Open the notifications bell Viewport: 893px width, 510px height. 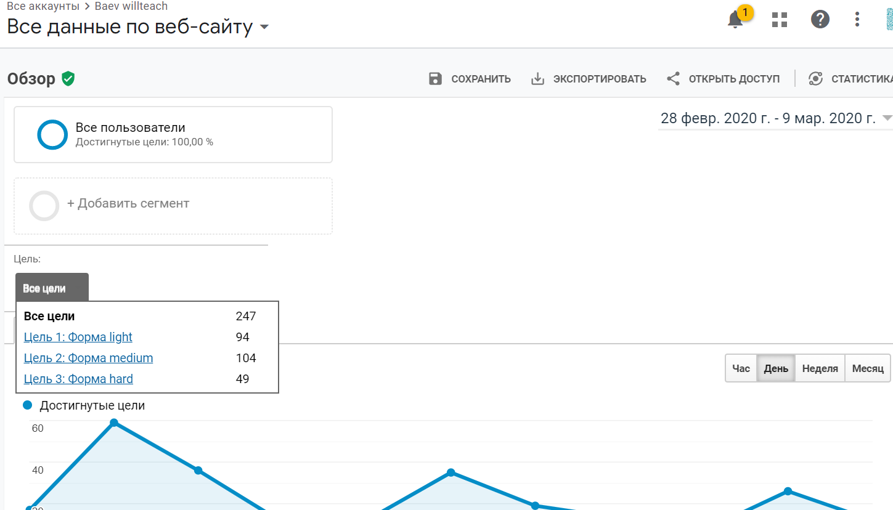(x=735, y=20)
